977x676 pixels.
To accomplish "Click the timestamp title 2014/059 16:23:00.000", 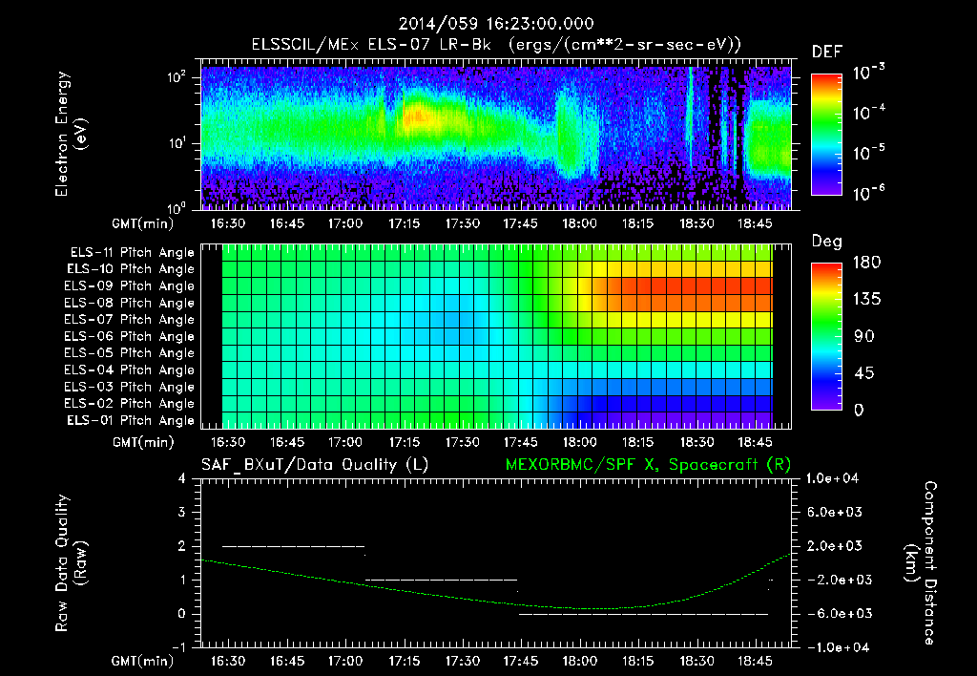I will tap(496, 24).
